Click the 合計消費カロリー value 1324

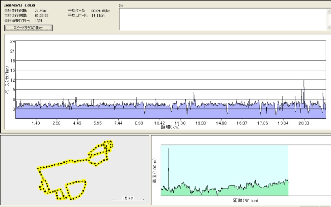(39, 20)
